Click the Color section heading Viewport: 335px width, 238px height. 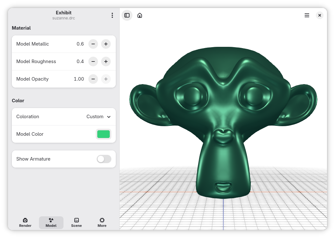click(x=18, y=101)
